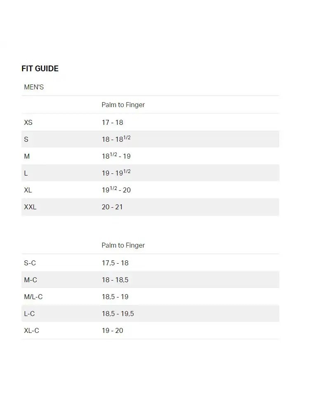Click Palm to Finger header above S-C row

pyautogui.click(x=123, y=246)
